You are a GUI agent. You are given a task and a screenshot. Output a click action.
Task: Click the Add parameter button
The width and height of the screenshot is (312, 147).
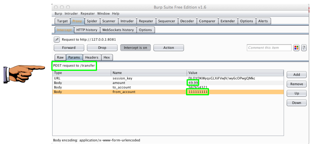click(296, 74)
